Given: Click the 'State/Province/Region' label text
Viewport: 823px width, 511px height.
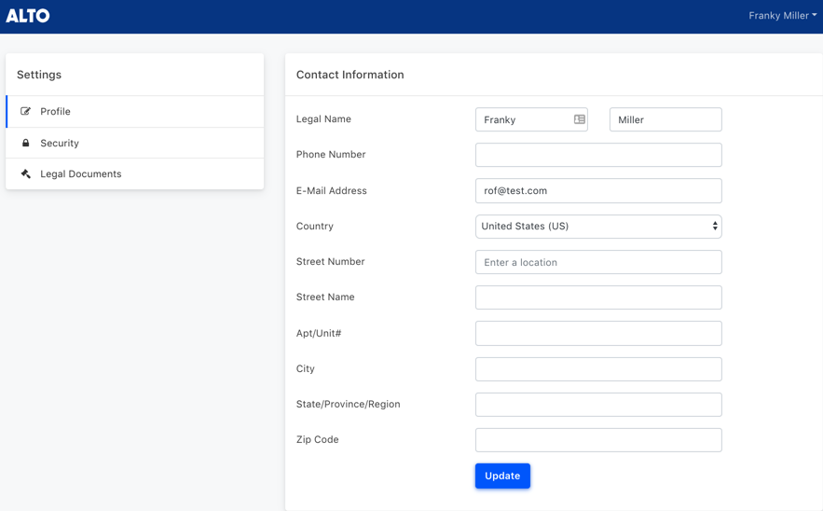Looking at the screenshot, I should pyautogui.click(x=348, y=404).
